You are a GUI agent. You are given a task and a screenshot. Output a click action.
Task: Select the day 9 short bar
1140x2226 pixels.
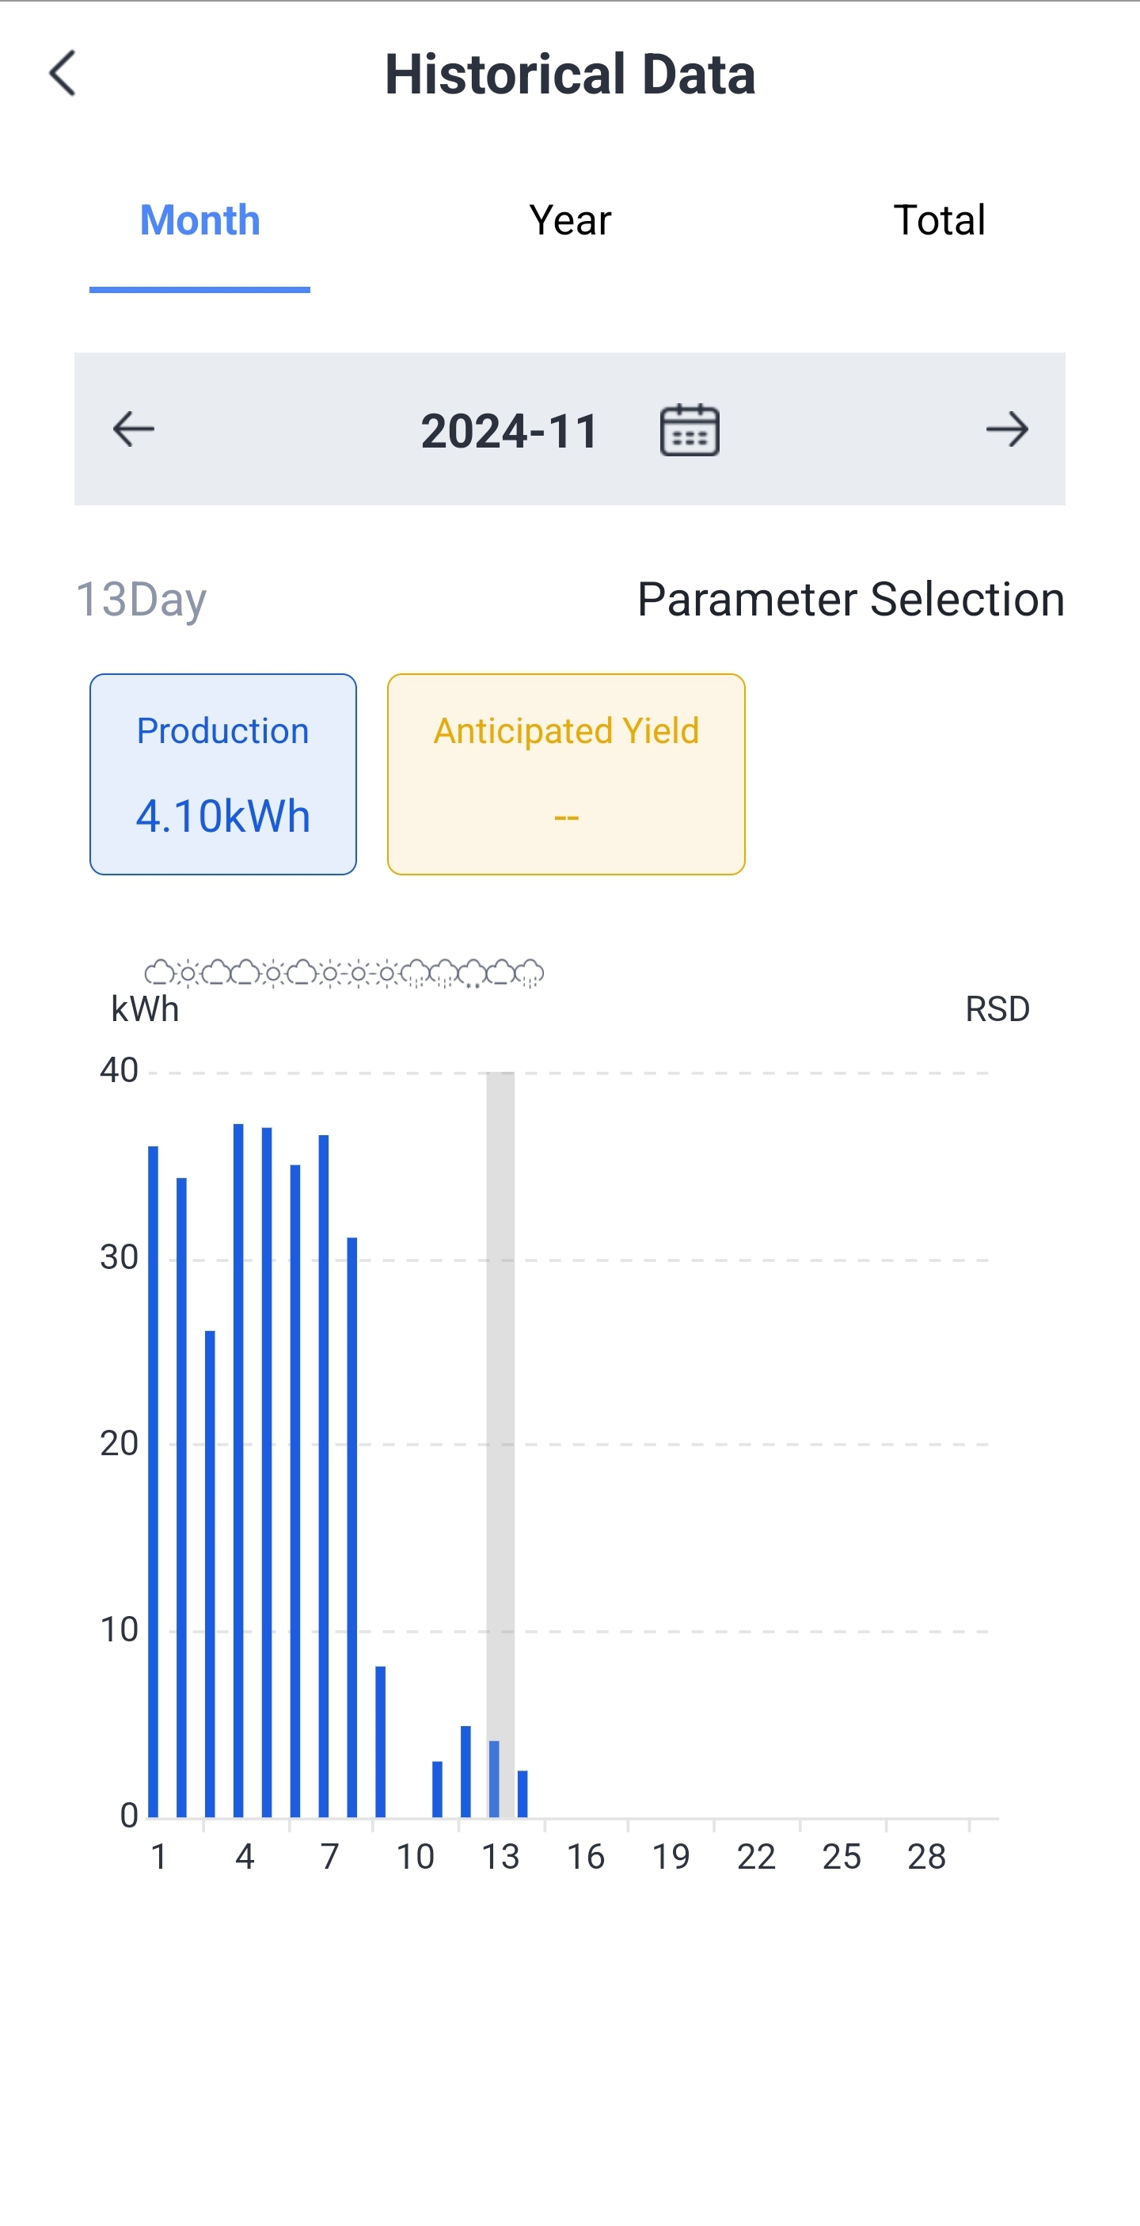click(x=381, y=1741)
